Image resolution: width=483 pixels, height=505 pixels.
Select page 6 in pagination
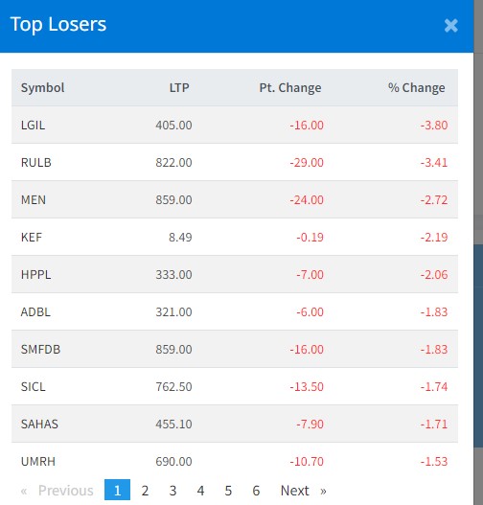click(256, 491)
